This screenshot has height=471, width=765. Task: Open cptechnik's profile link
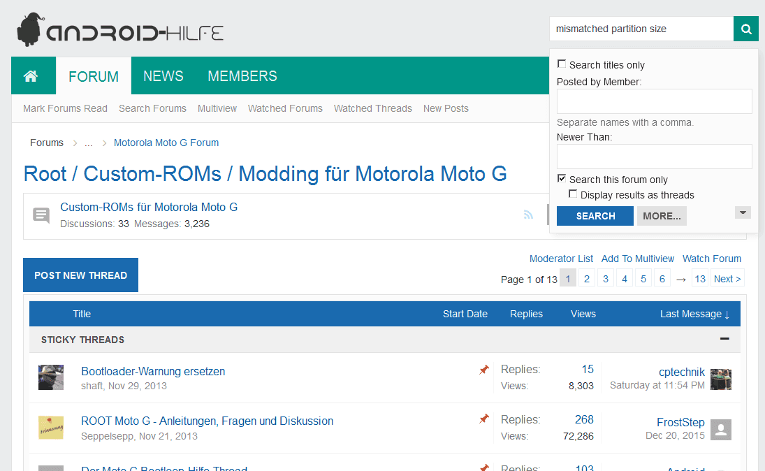tap(682, 372)
